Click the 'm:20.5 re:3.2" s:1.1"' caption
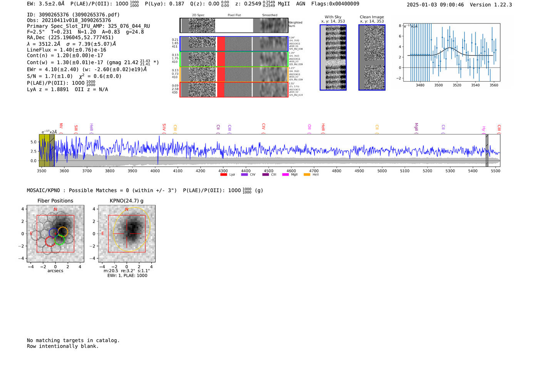The width and height of the screenshot is (539, 367). pyautogui.click(x=127, y=271)
